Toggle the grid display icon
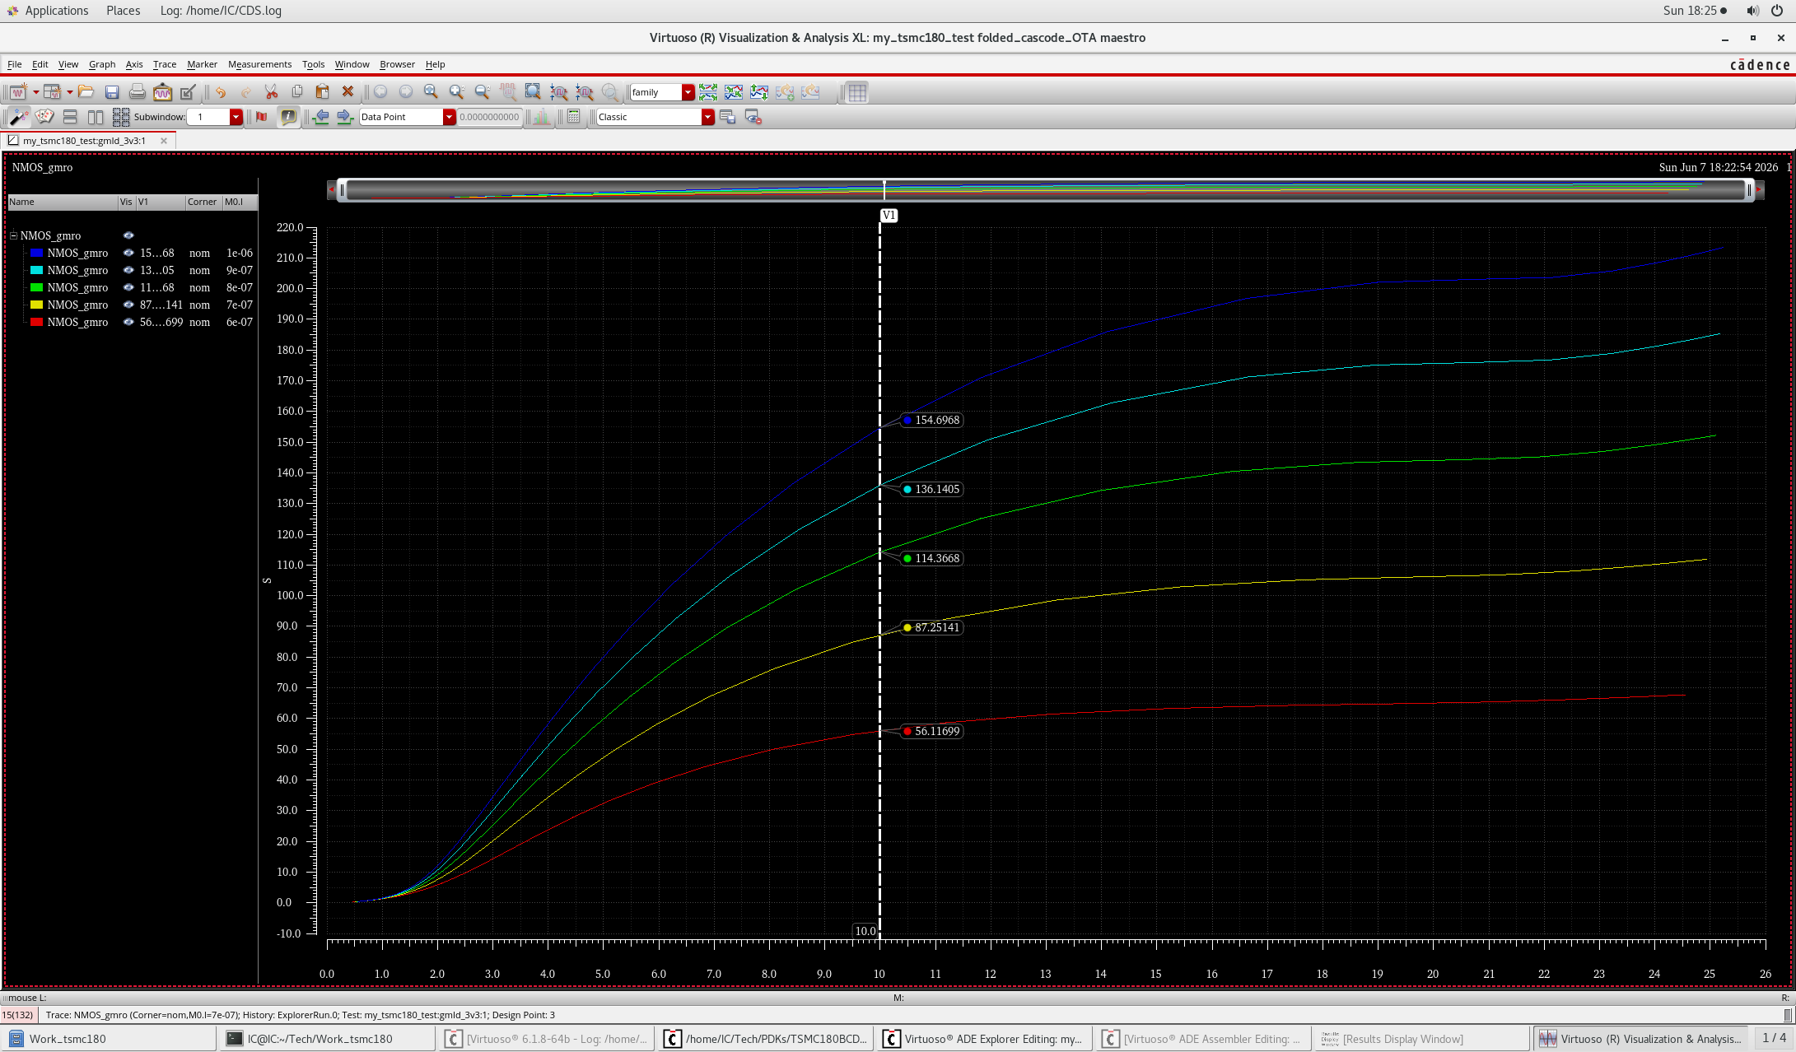The height and width of the screenshot is (1052, 1796). (x=857, y=92)
